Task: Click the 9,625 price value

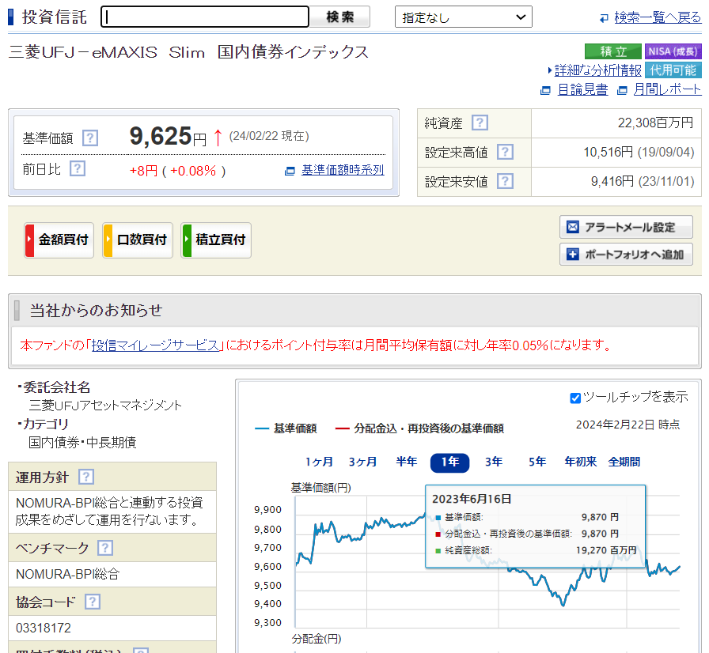Action: [x=161, y=135]
